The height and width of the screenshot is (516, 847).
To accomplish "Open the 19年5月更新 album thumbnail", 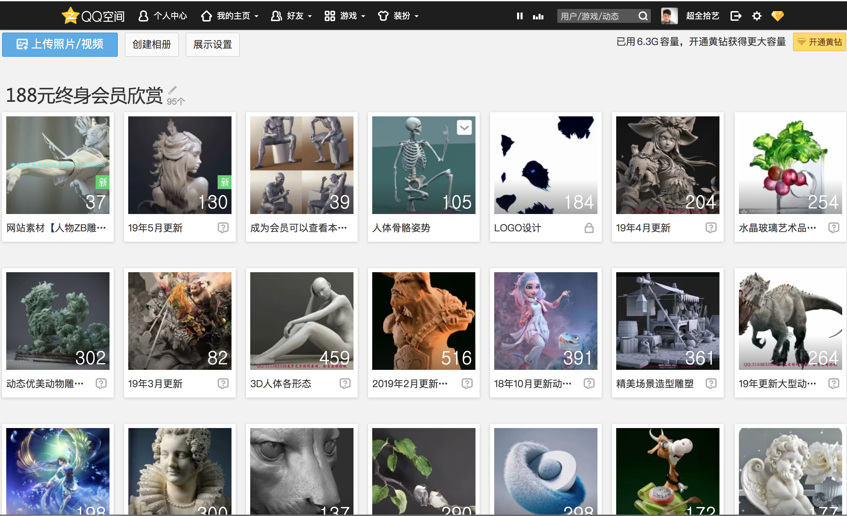I will (x=180, y=165).
